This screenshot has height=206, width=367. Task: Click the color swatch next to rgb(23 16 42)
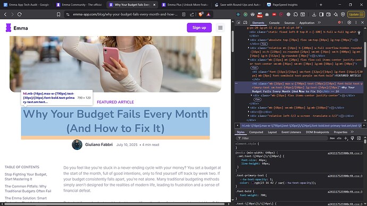click(253, 183)
